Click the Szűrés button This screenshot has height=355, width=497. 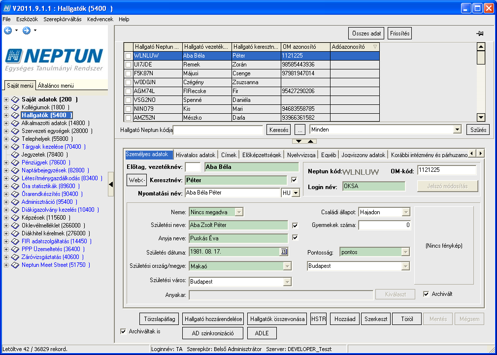pyautogui.click(x=478, y=130)
